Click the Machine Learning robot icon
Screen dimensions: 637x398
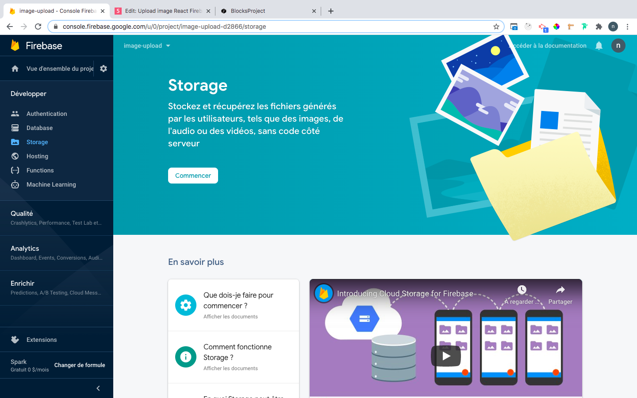[x=15, y=184]
